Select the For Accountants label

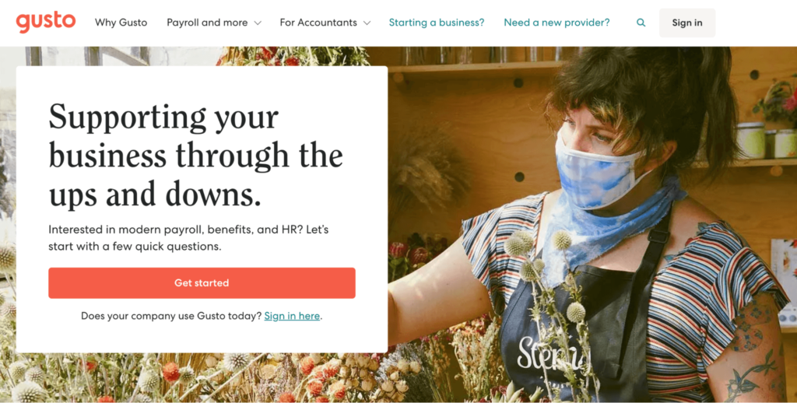coord(318,23)
